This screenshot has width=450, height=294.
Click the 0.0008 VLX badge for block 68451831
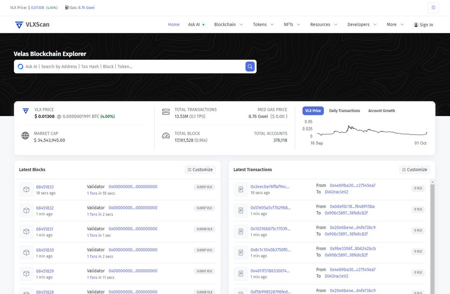(x=204, y=229)
